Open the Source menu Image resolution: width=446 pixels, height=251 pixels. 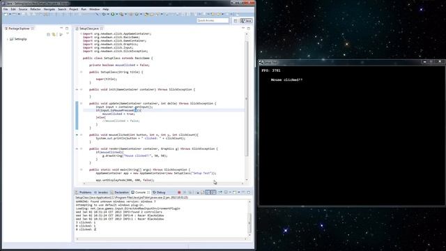23,9
